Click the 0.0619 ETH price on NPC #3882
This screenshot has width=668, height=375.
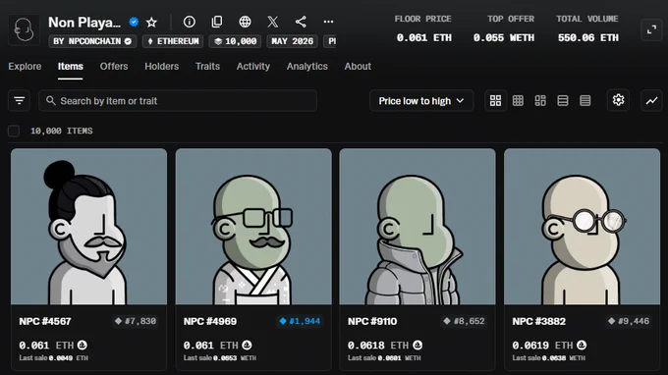point(542,346)
